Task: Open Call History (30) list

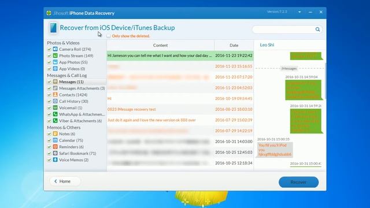Action: click(x=73, y=101)
